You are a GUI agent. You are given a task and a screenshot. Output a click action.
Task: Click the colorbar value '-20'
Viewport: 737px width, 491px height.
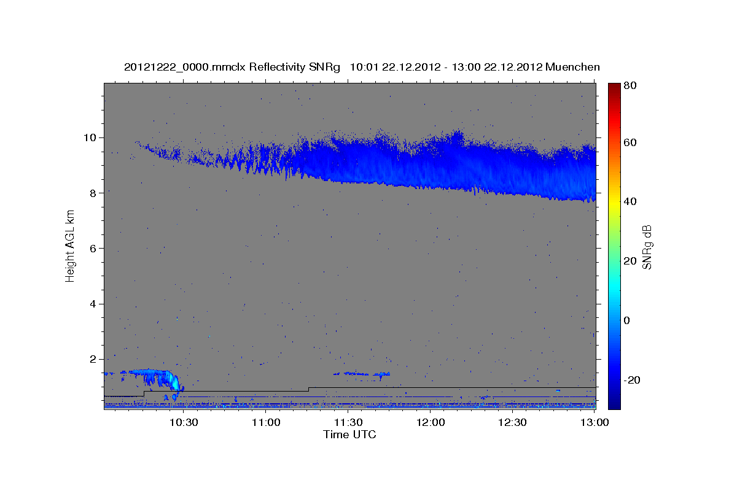(x=632, y=380)
